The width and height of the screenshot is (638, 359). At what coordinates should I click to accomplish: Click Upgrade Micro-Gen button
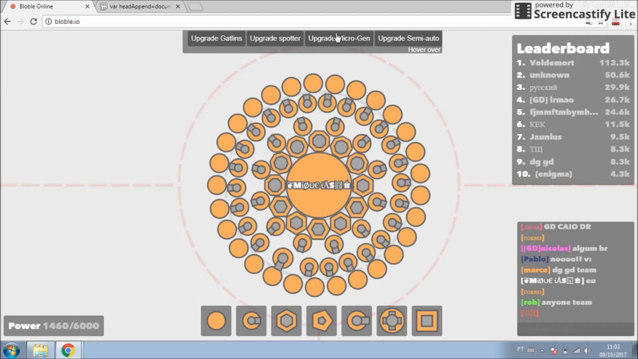point(339,38)
